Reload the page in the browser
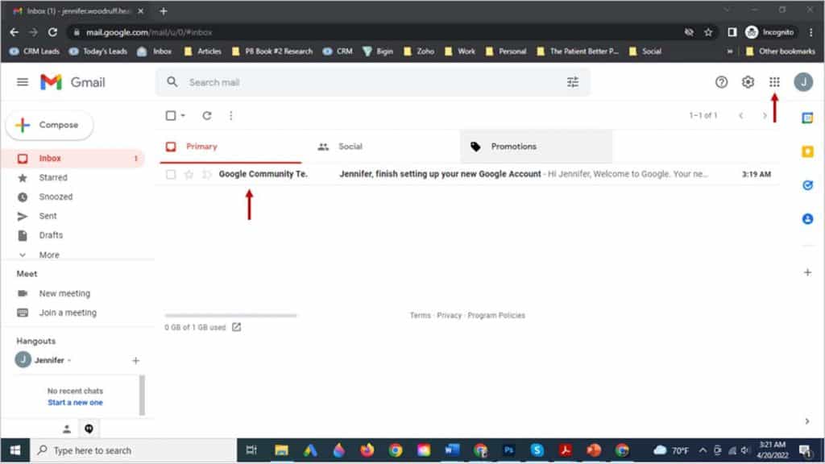 52,32
